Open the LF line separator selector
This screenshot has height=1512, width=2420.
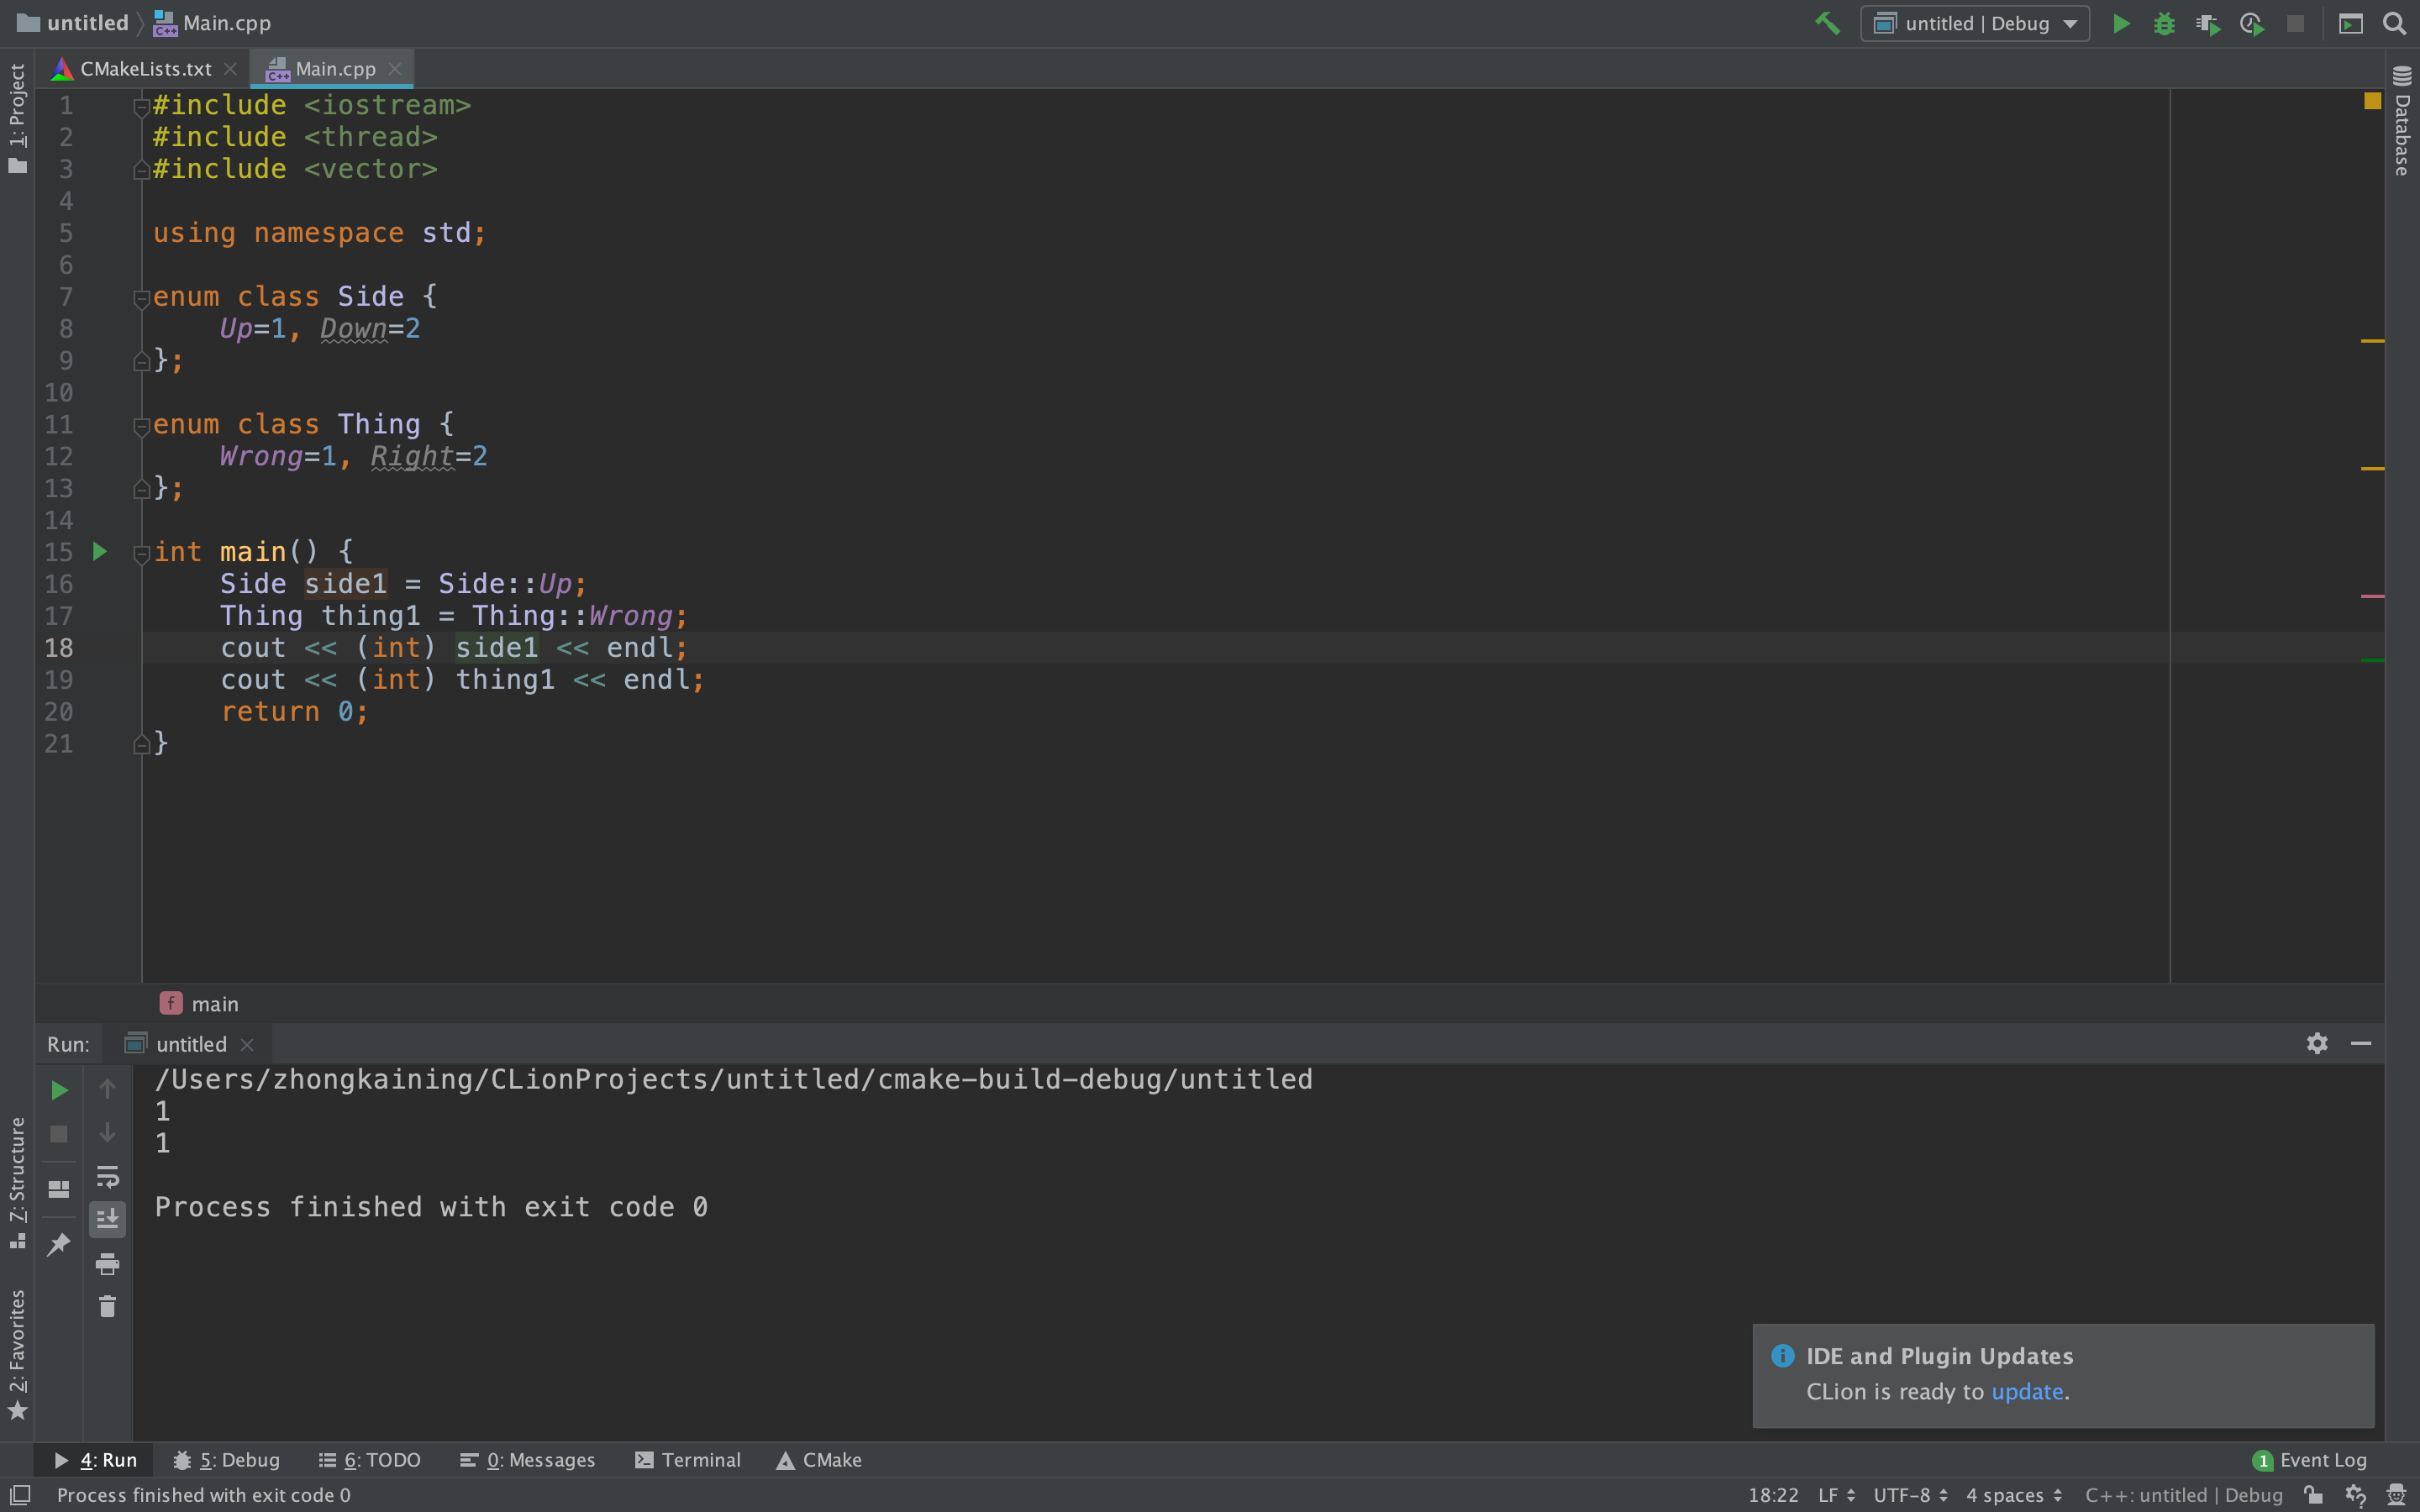coord(1836,1495)
